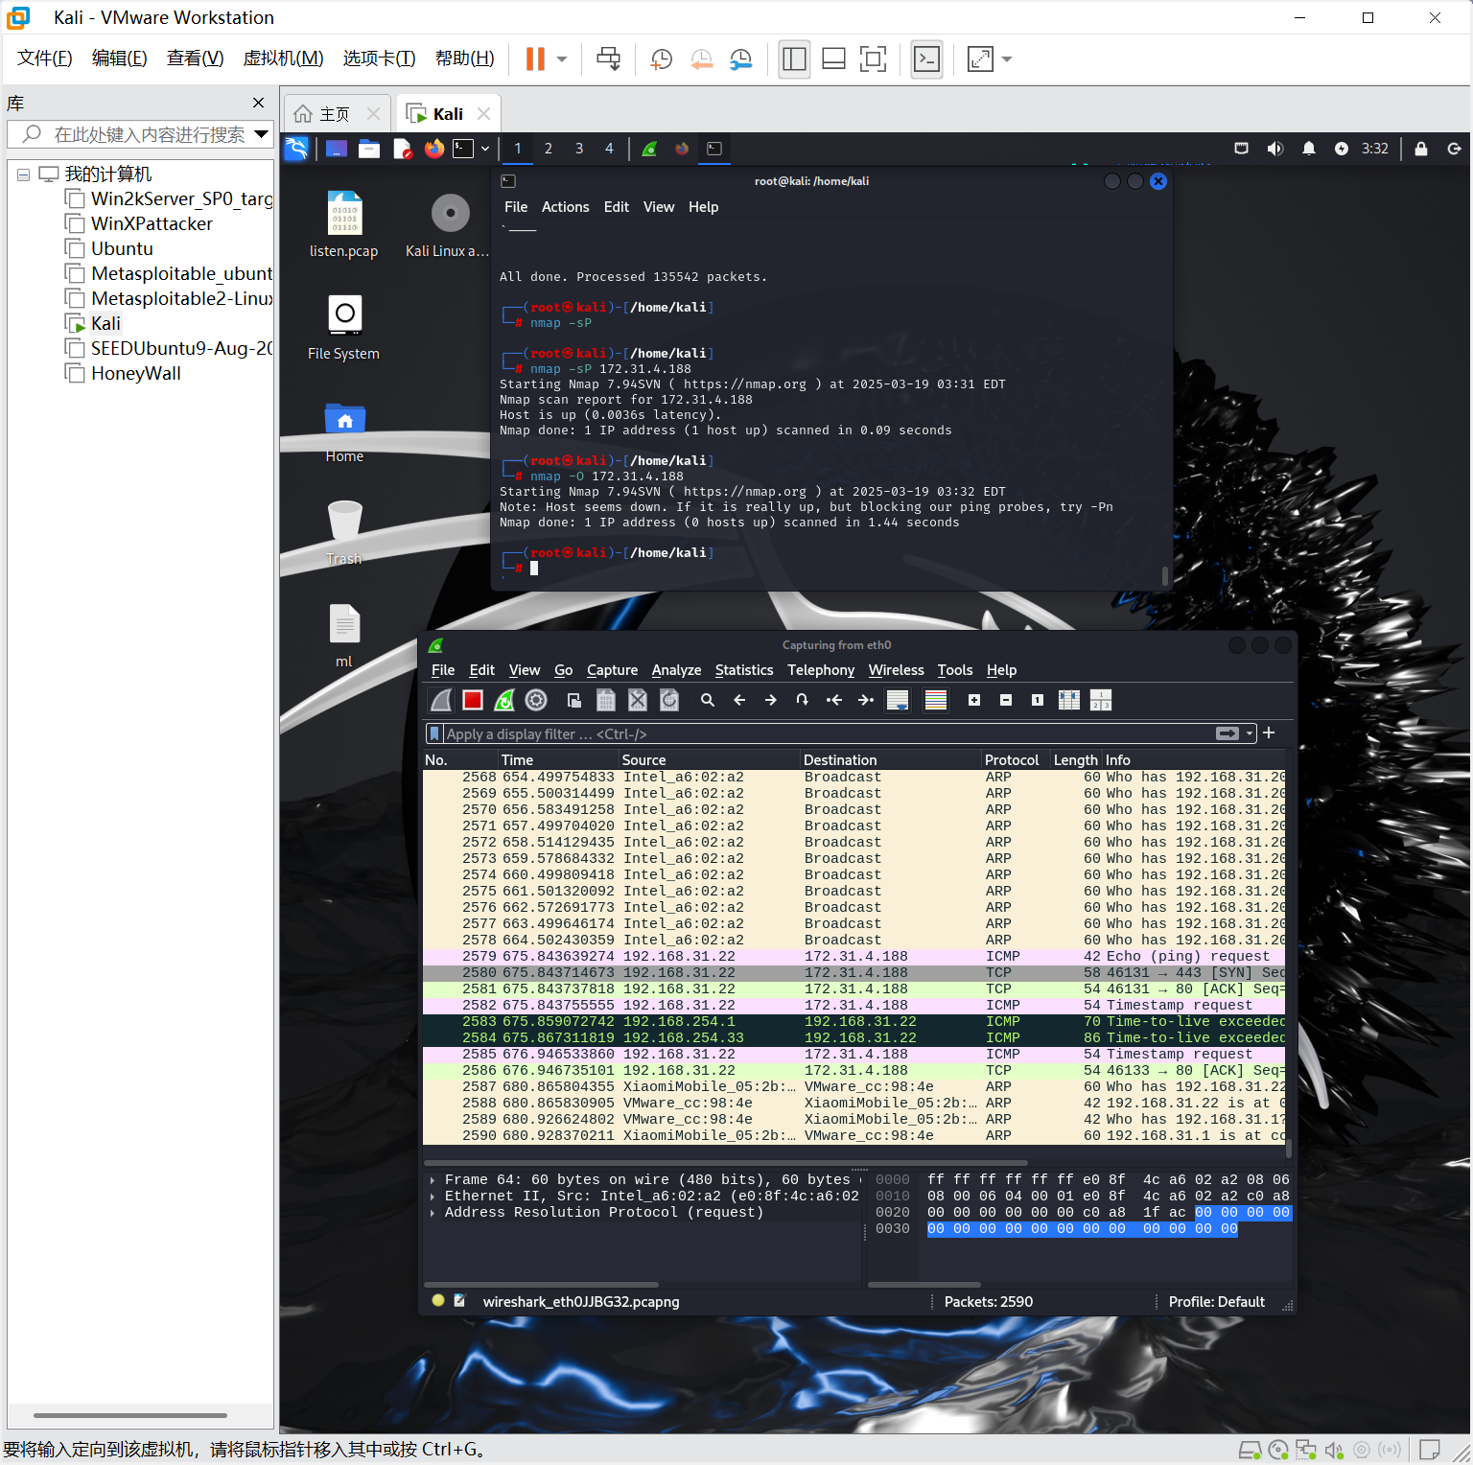
Task: Click Profile: Default in status bar
Action: coord(1216,1302)
